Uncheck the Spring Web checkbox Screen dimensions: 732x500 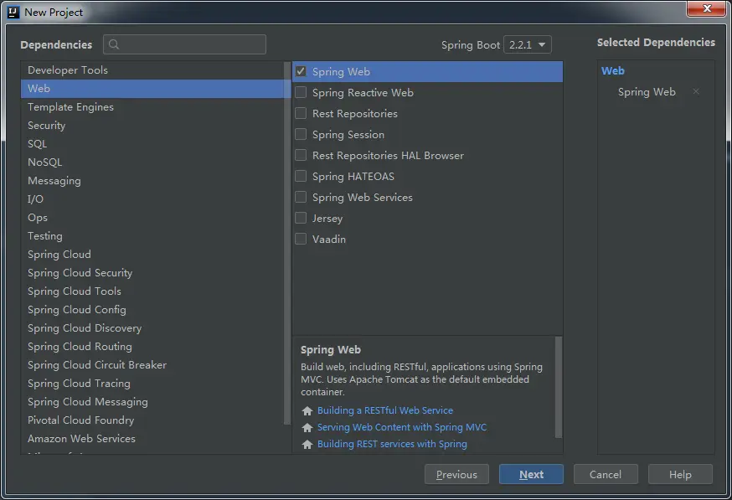(301, 71)
